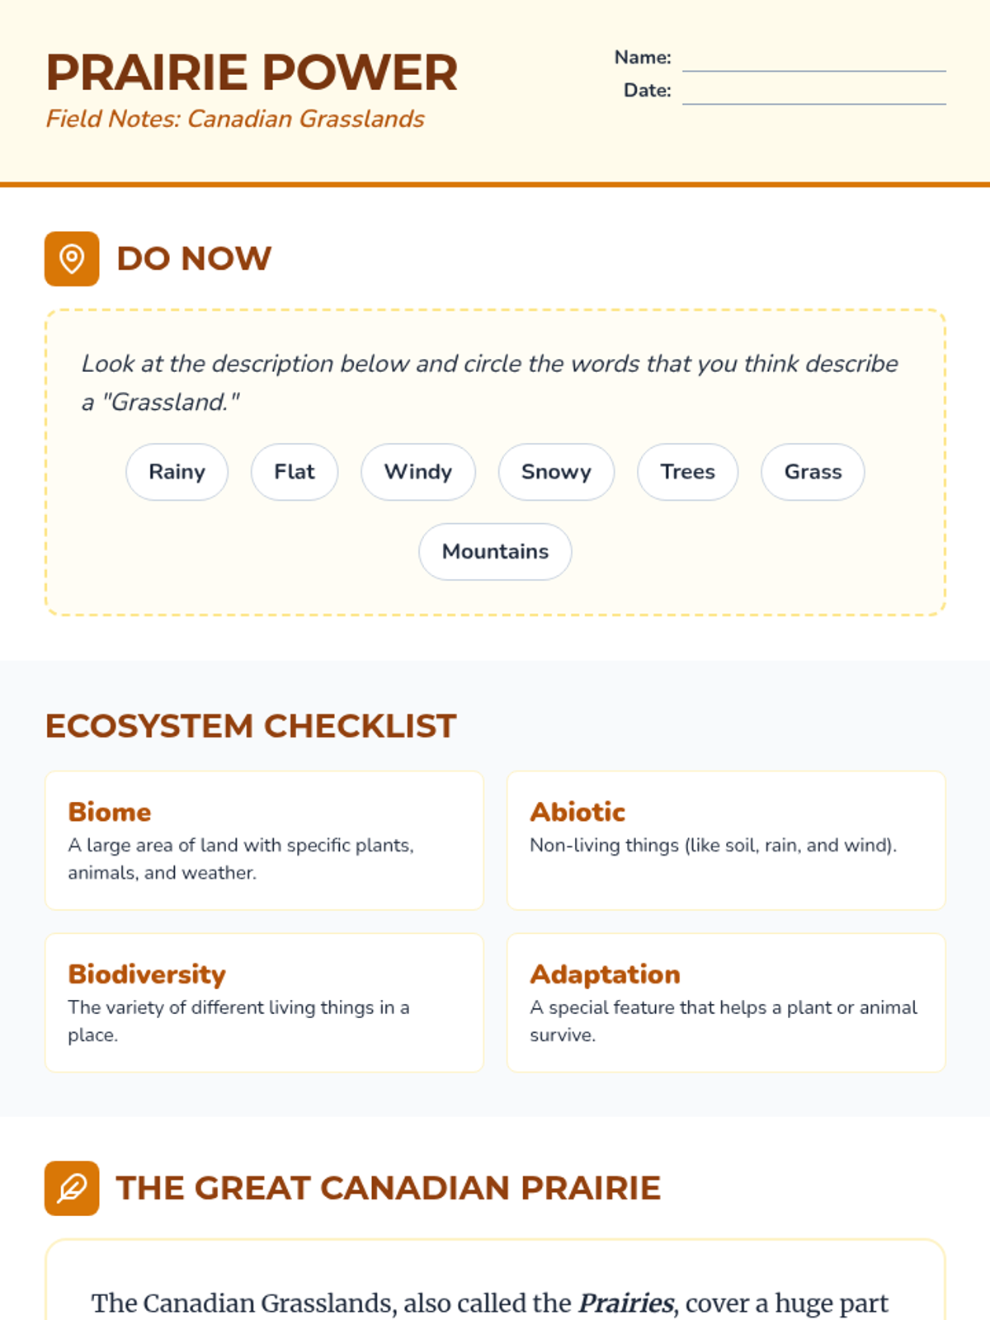The height and width of the screenshot is (1320, 990).
Task: Select the Adaptation definition card
Action: click(x=726, y=1002)
